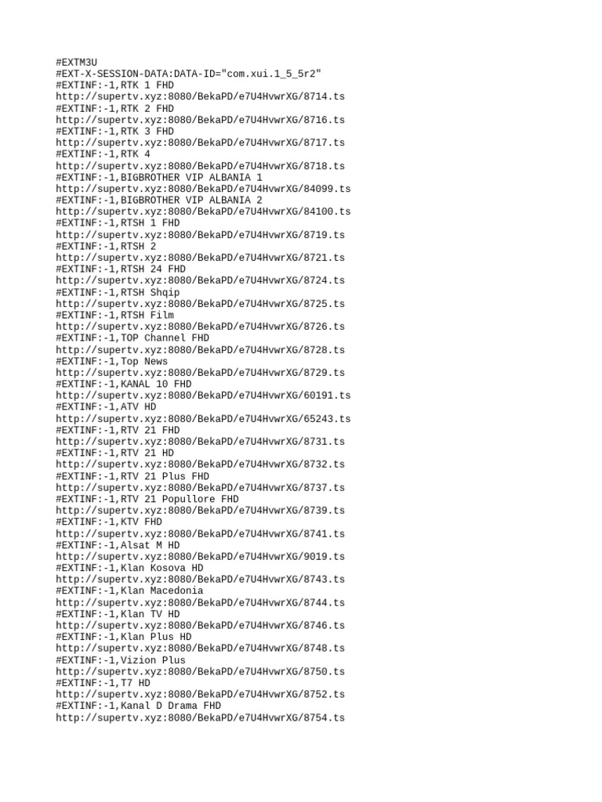Open the RTV 21 Popullore FHD URL
This screenshot has width=602, height=802.
pos(200,511)
